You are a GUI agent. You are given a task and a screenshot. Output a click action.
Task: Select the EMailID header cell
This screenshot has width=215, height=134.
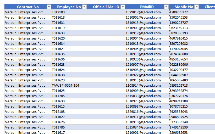147,7
